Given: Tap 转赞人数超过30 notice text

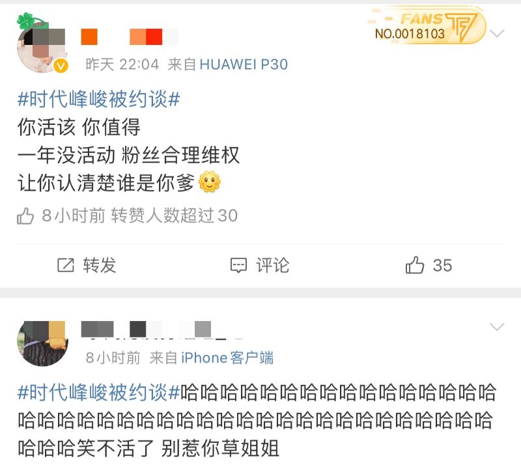Looking at the screenshot, I should [x=175, y=216].
